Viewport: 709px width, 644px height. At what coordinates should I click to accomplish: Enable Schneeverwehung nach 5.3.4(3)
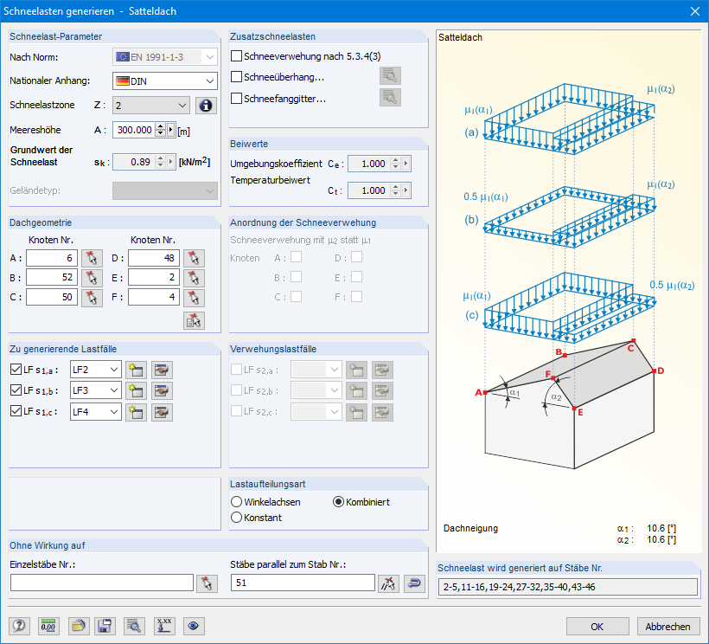[236, 56]
